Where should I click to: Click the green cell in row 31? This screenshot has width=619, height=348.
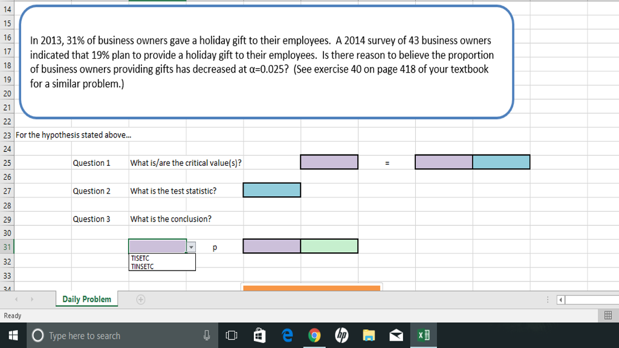point(329,246)
